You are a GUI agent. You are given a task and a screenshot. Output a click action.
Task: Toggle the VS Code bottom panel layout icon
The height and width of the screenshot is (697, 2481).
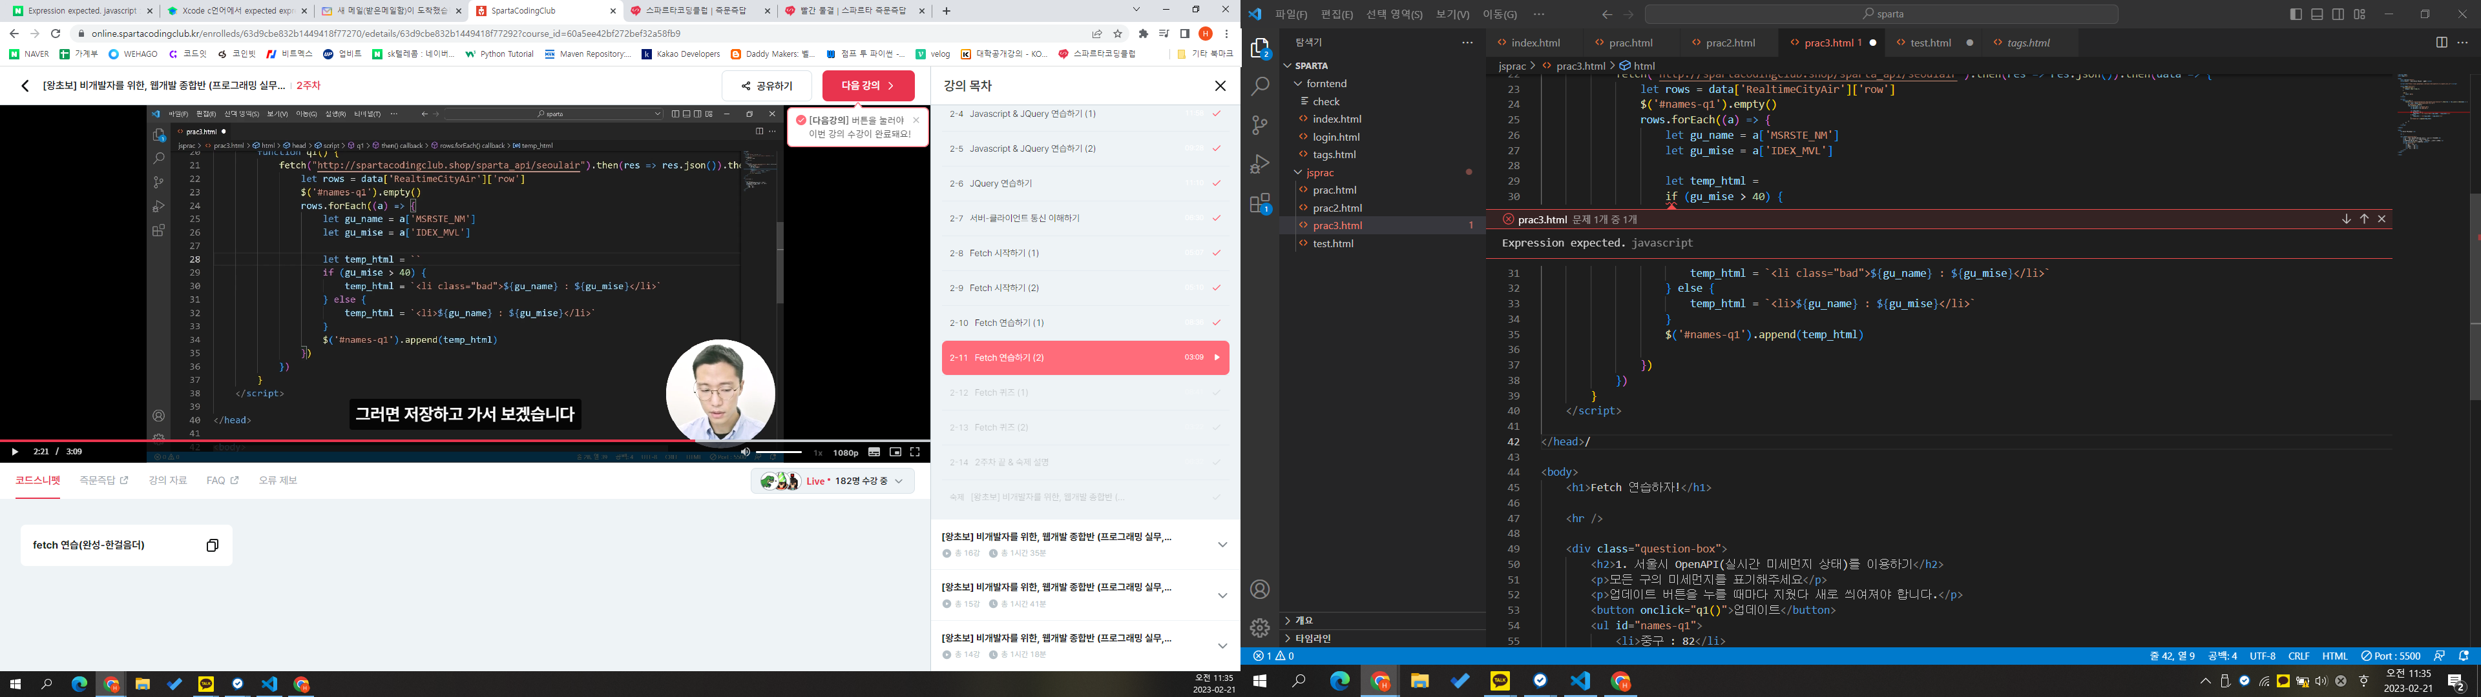pos(2316,14)
